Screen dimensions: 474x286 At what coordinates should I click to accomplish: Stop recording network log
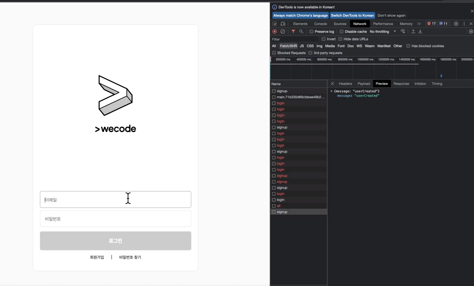pyautogui.click(x=275, y=32)
